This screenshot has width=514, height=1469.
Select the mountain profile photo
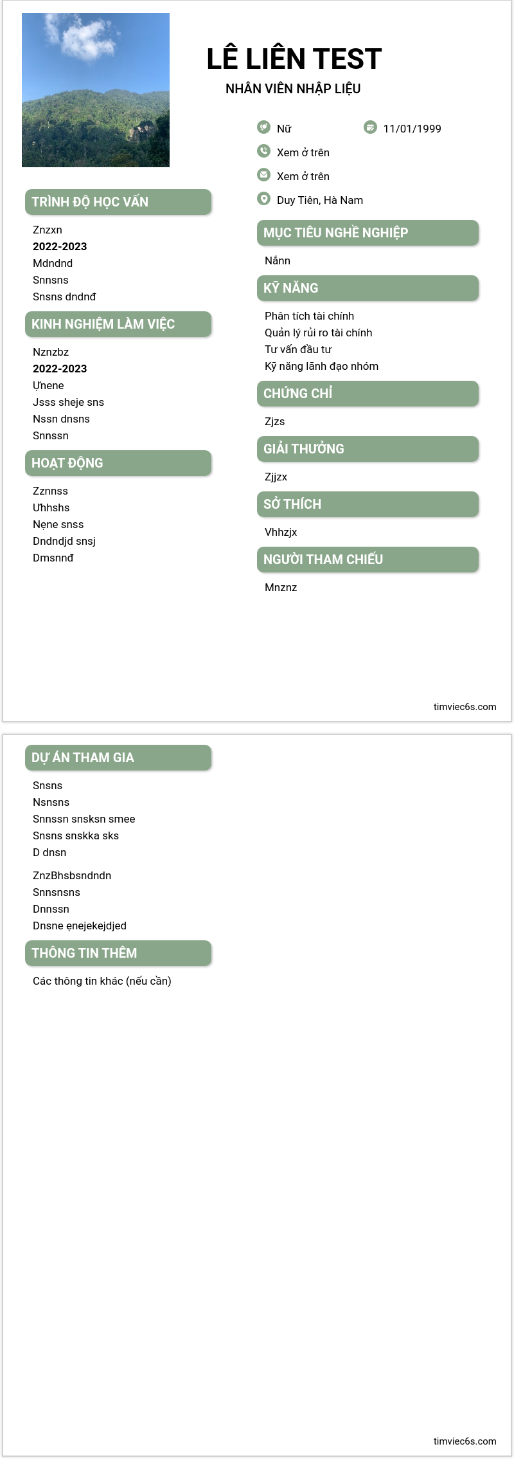pos(96,90)
